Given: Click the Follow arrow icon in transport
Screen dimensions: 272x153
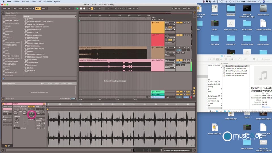Looking at the screenshot, I should coord(60,8).
